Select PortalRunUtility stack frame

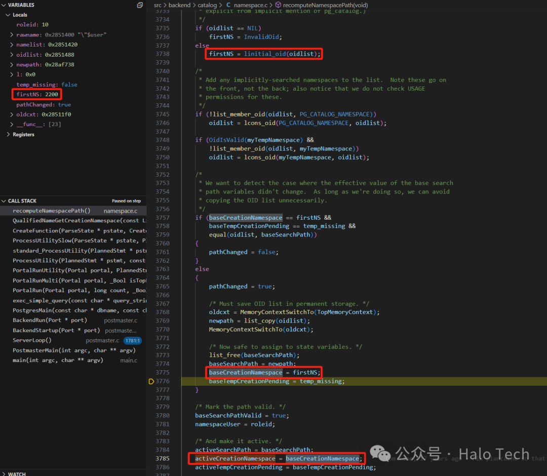[x=73, y=270]
